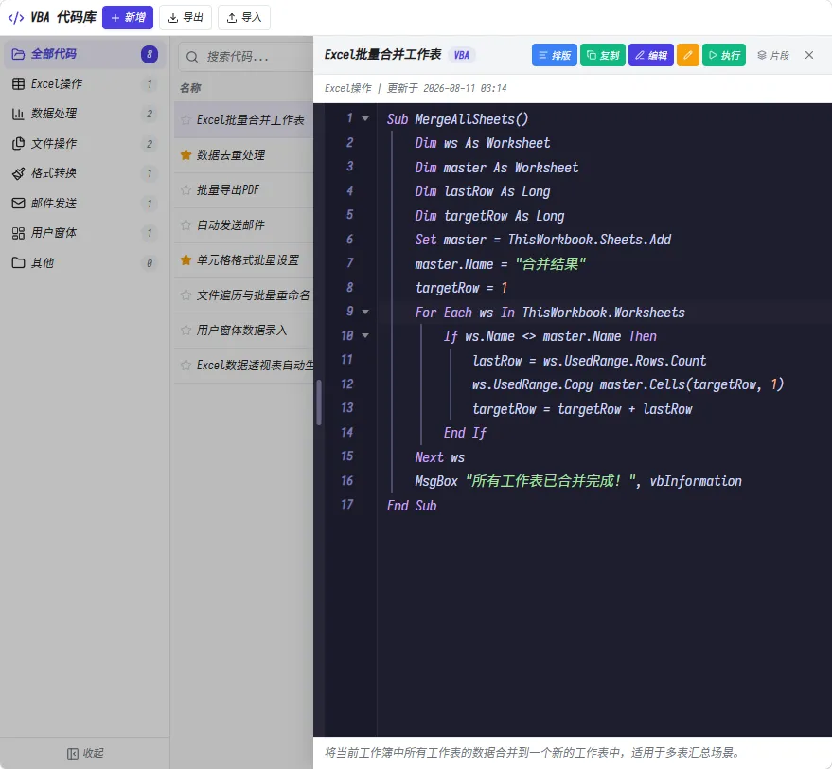832x769 pixels.
Task: Click code line Sub MergeAllSheets()
Action: pos(457,119)
